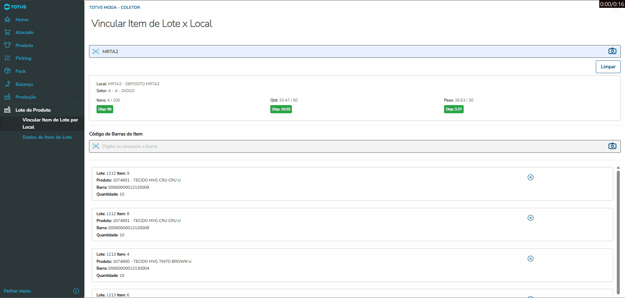Select Vincular Item de Lote por Local

pos(42,123)
